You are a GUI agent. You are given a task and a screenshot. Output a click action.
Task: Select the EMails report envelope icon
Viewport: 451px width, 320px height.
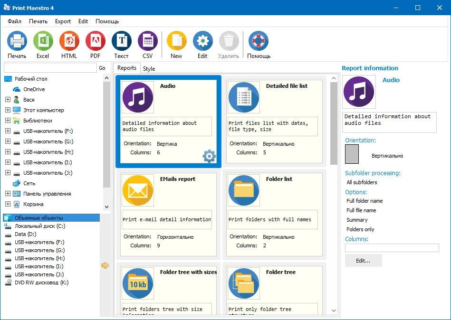[138, 190]
